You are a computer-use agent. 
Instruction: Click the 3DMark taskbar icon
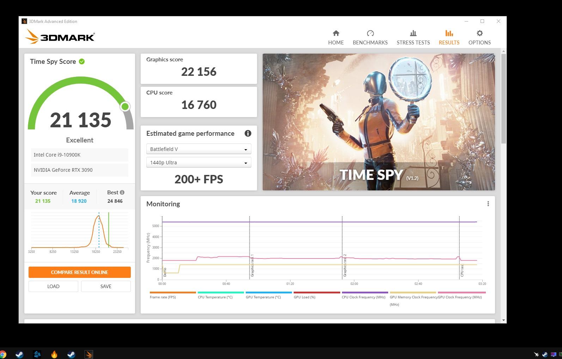[x=89, y=354]
